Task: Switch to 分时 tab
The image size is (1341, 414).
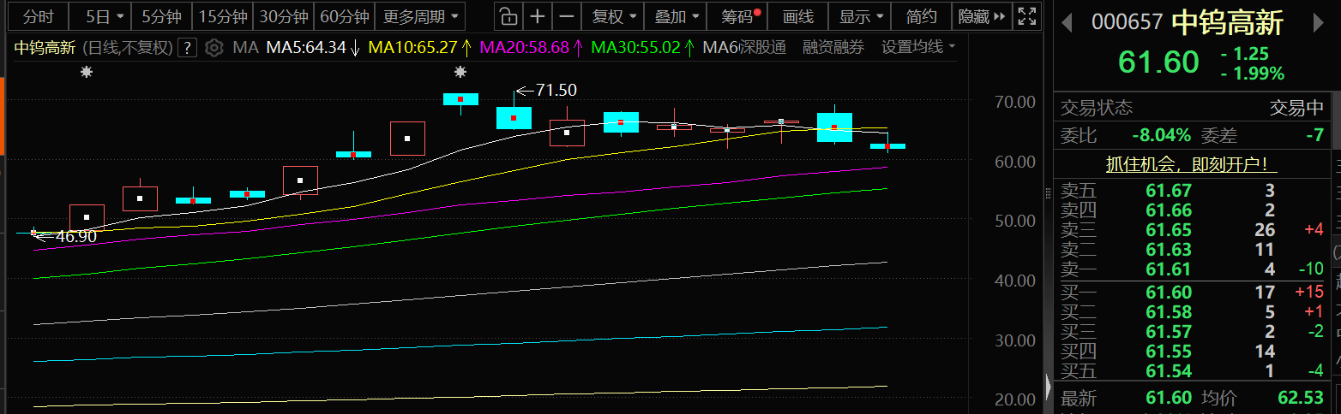Action: point(37,16)
